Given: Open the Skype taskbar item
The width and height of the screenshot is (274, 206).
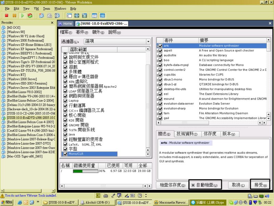Looking at the screenshot, I should pyautogui.click(x=208, y=203).
